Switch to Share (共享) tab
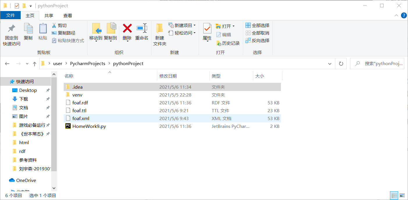The height and width of the screenshot is (200, 408). pos(49,15)
